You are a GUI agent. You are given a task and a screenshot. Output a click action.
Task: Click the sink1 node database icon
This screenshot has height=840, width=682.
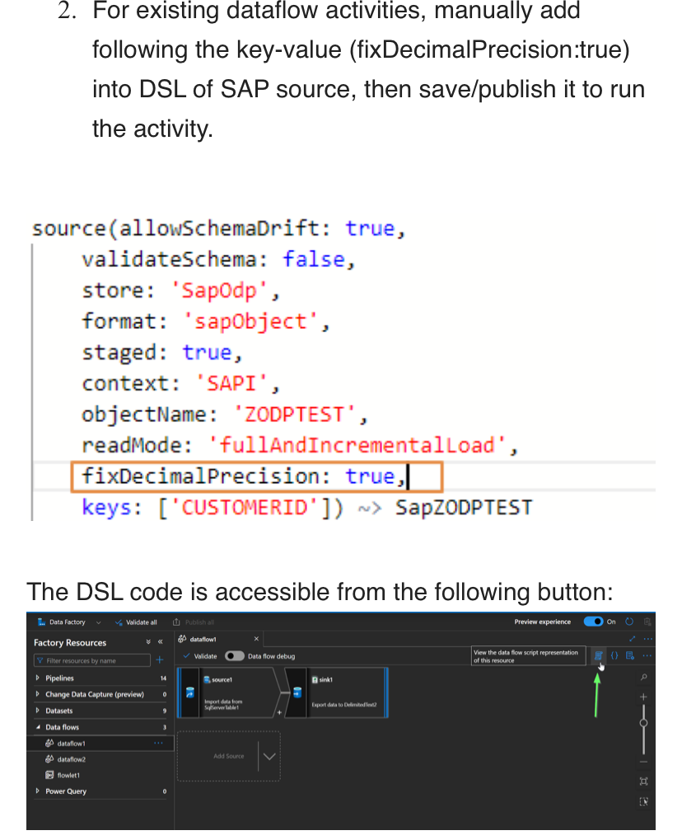pyautogui.click(x=297, y=692)
